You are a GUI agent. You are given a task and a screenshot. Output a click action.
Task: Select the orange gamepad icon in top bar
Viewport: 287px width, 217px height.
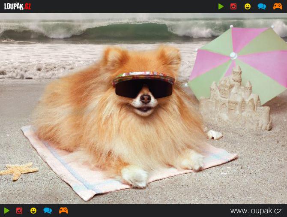pos(278,6)
